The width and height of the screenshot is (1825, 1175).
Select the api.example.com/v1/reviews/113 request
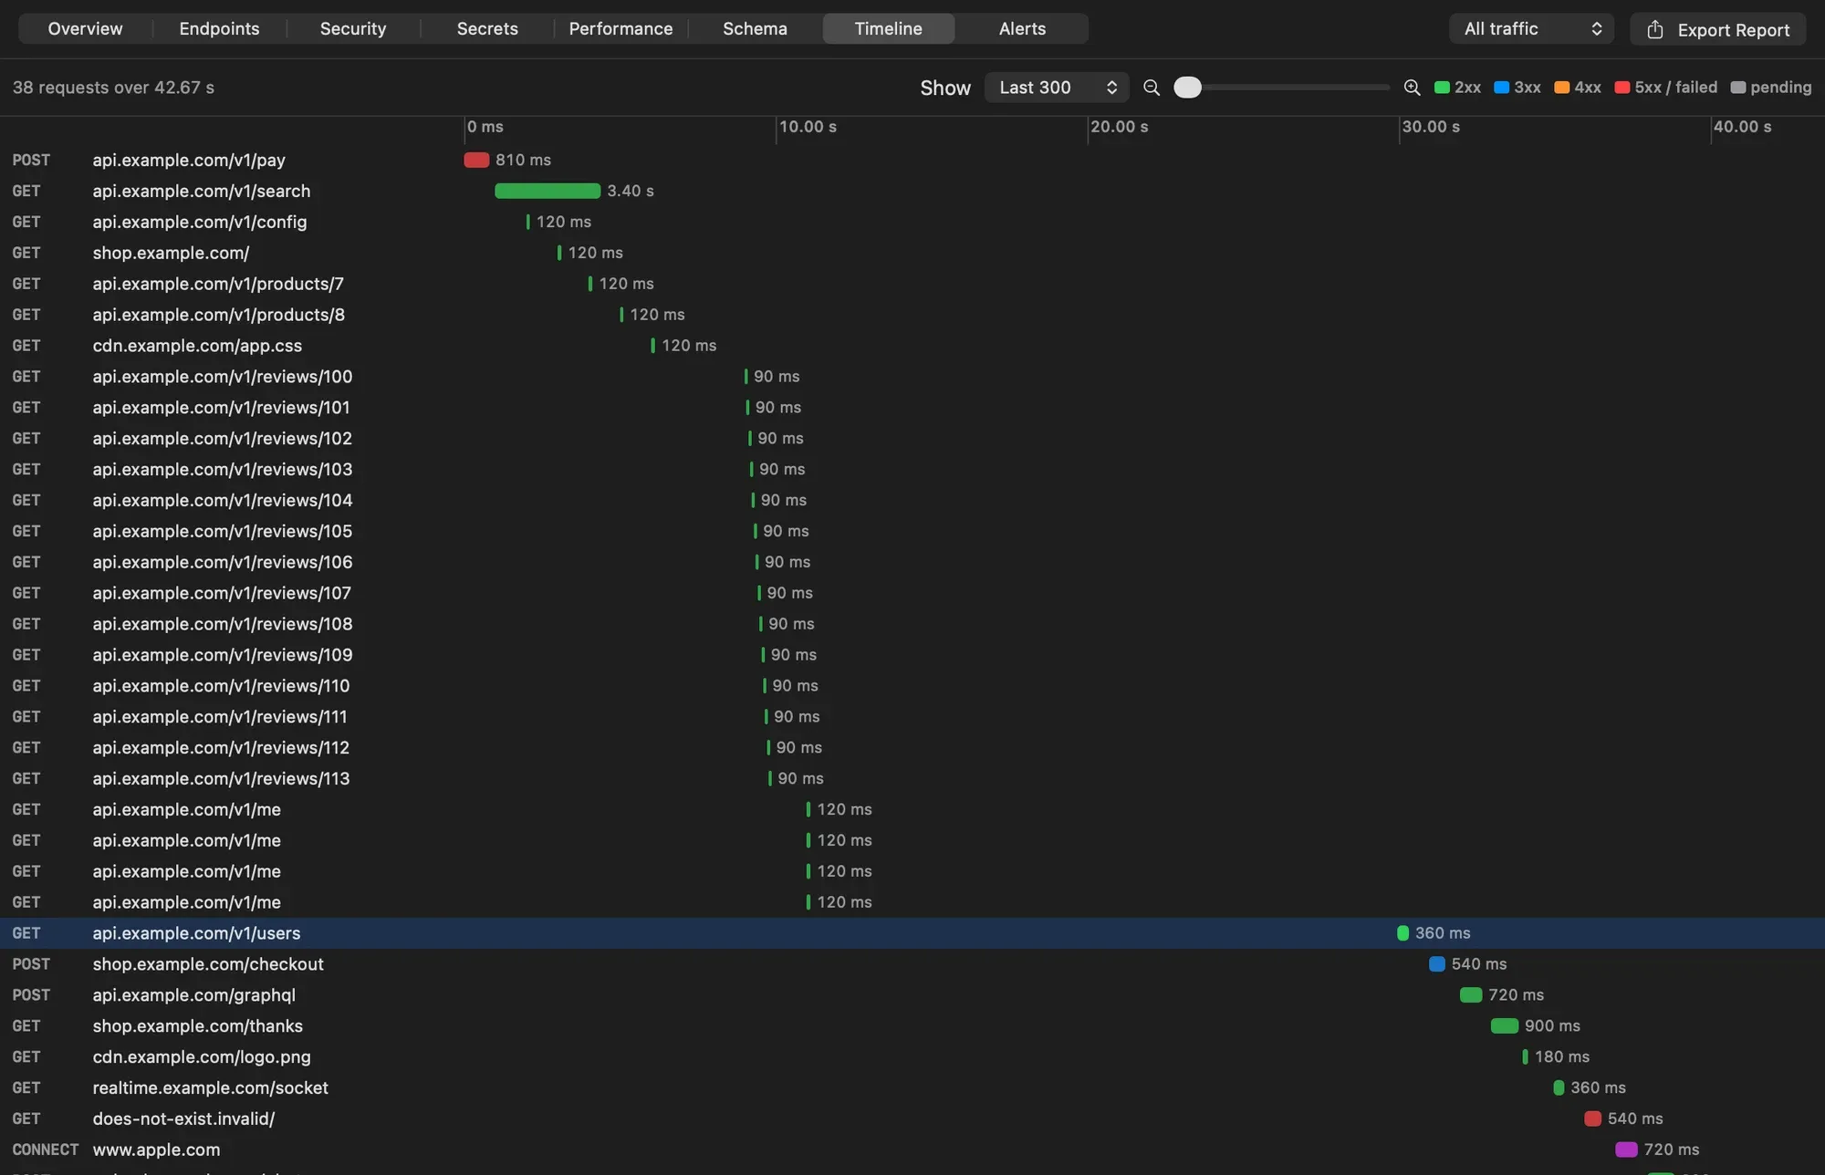pos(912,778)
